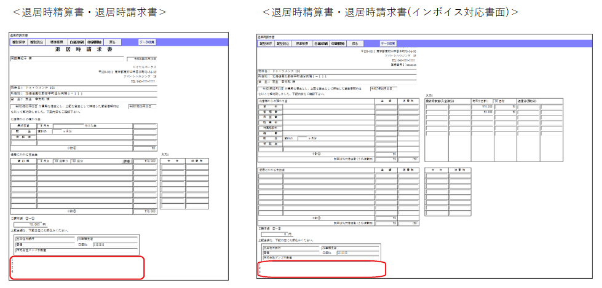The width and height of the screenshot is (602, 288).
Task: Select the 物件名 field in left form
Action: point(80,88)
